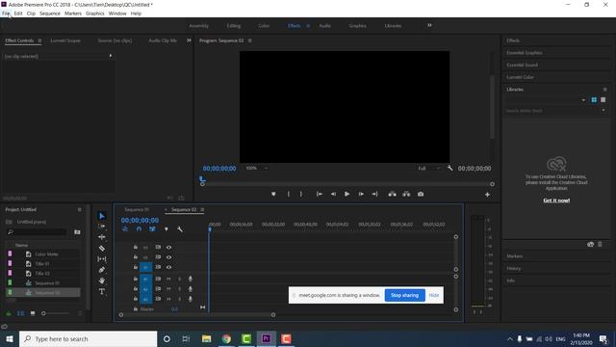Click Stop sharing button
This screenshot has height=347, width=616.
click(x=404, y=295)
